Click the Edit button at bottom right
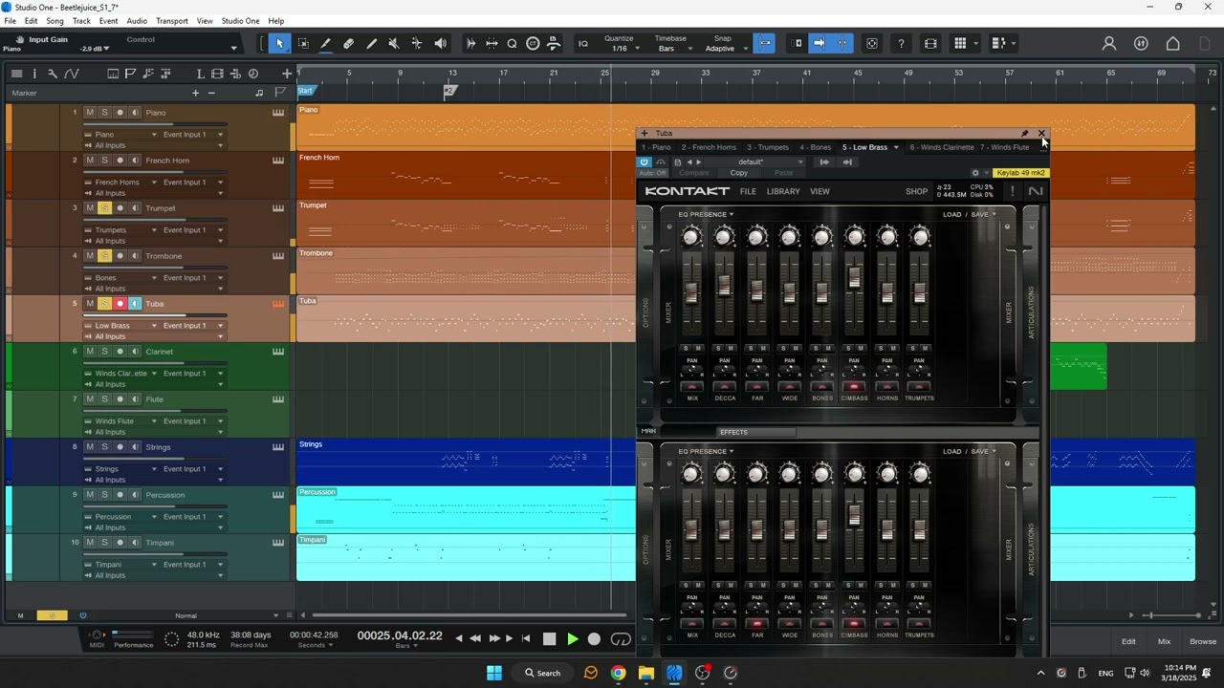Screen dimensions: 1224x688 click(1128, 641)
